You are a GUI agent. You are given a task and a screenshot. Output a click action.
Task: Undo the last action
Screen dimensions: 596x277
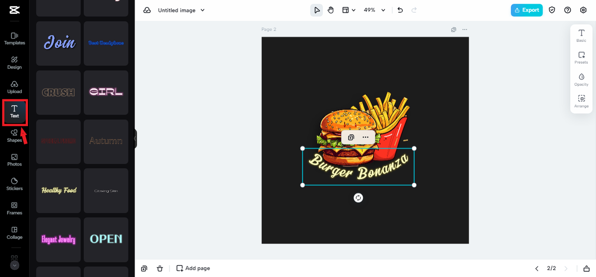click(x=400, y=10)
